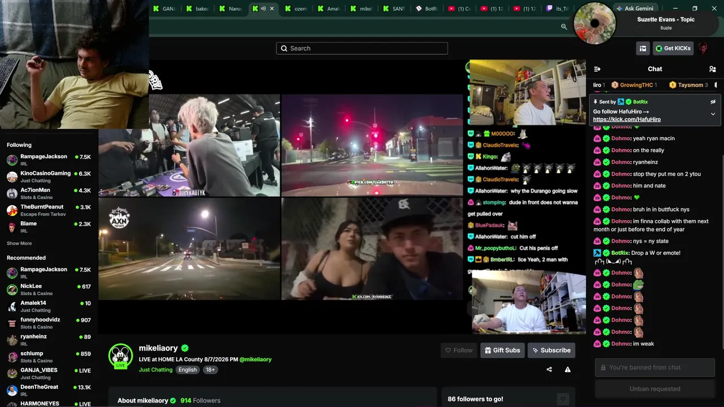Click Dohmo's "im weak" chat message

[644, 344]
